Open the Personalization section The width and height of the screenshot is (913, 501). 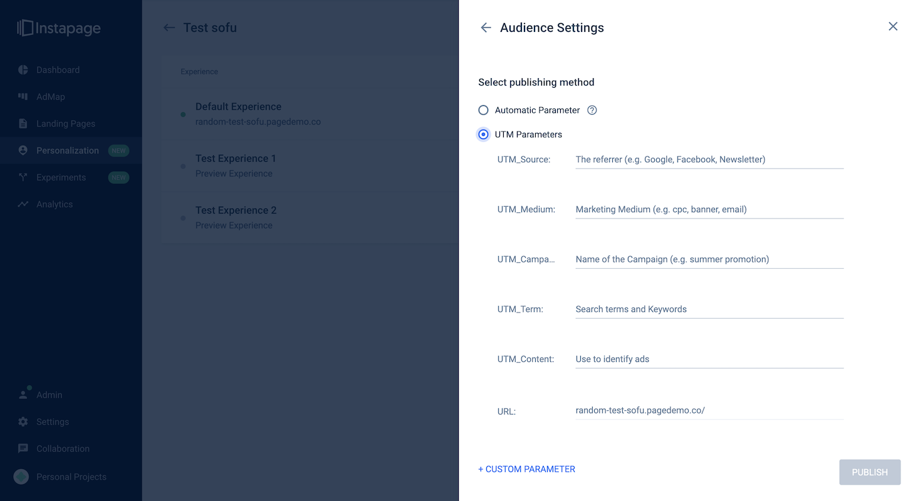tap(67, 150)
